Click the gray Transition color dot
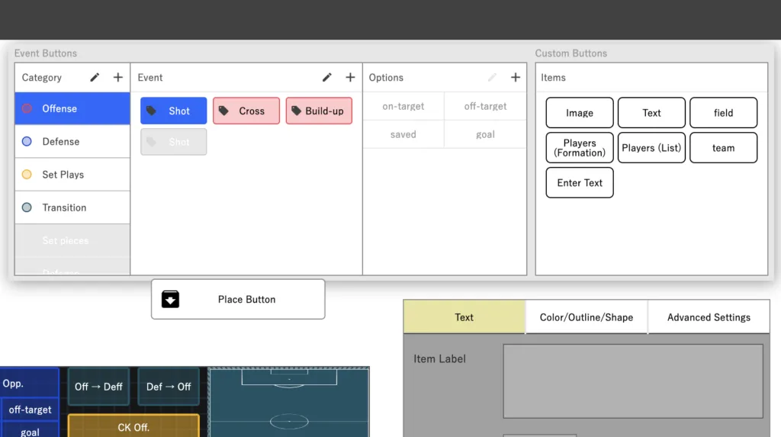The height and width of the screenshot is (437, 781). click(x=27, y=207)
